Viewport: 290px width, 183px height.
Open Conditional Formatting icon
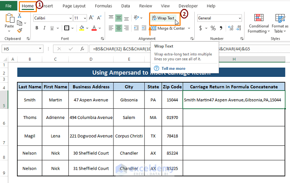[259, 18]
